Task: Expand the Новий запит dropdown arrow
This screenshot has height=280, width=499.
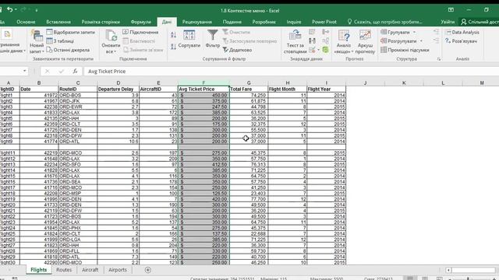Action: (42, 51)
